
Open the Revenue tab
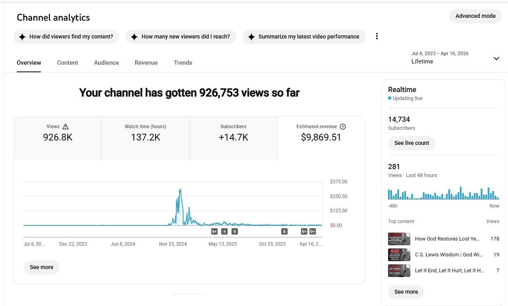(x=146, y=63)
